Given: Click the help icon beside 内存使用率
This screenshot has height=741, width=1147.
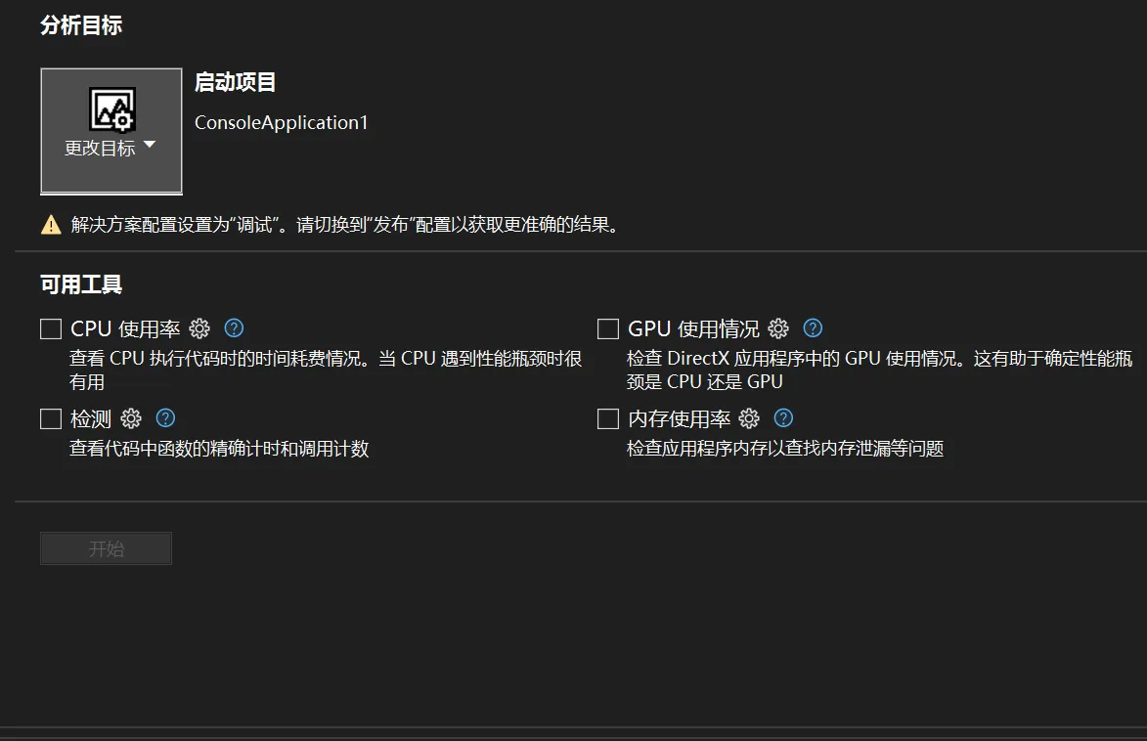Looking at the screenshot, I should [783, 419].
